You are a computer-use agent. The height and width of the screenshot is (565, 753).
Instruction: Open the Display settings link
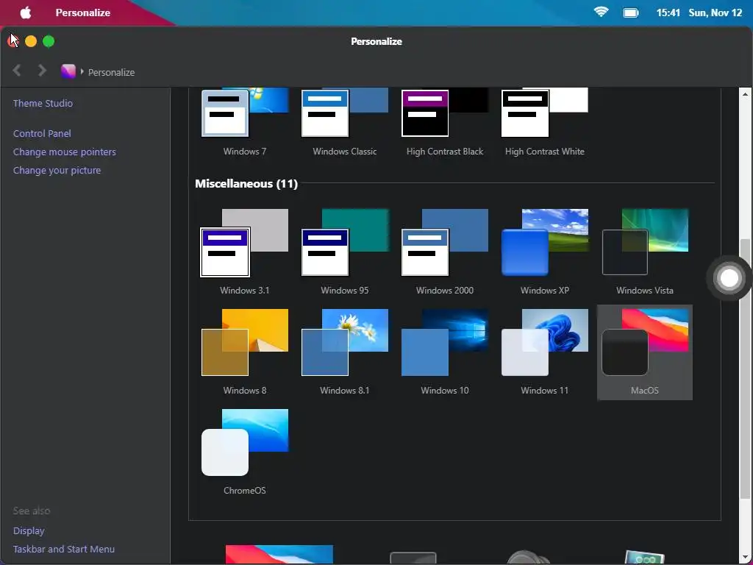(29, 531)
